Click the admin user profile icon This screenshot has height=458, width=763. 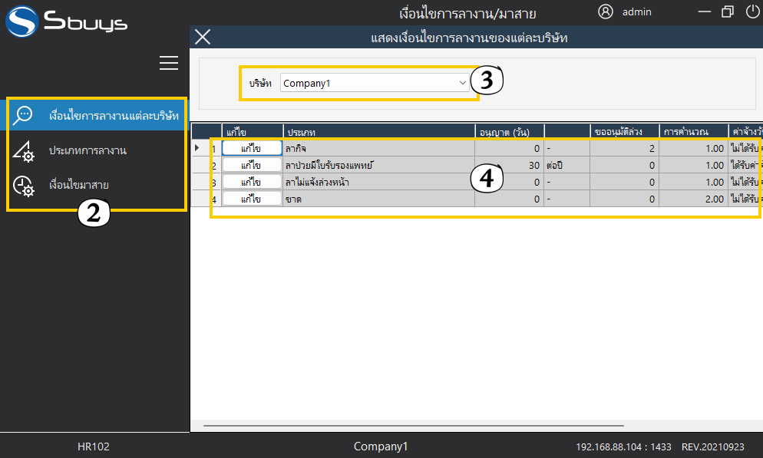(x=606, y=12)
